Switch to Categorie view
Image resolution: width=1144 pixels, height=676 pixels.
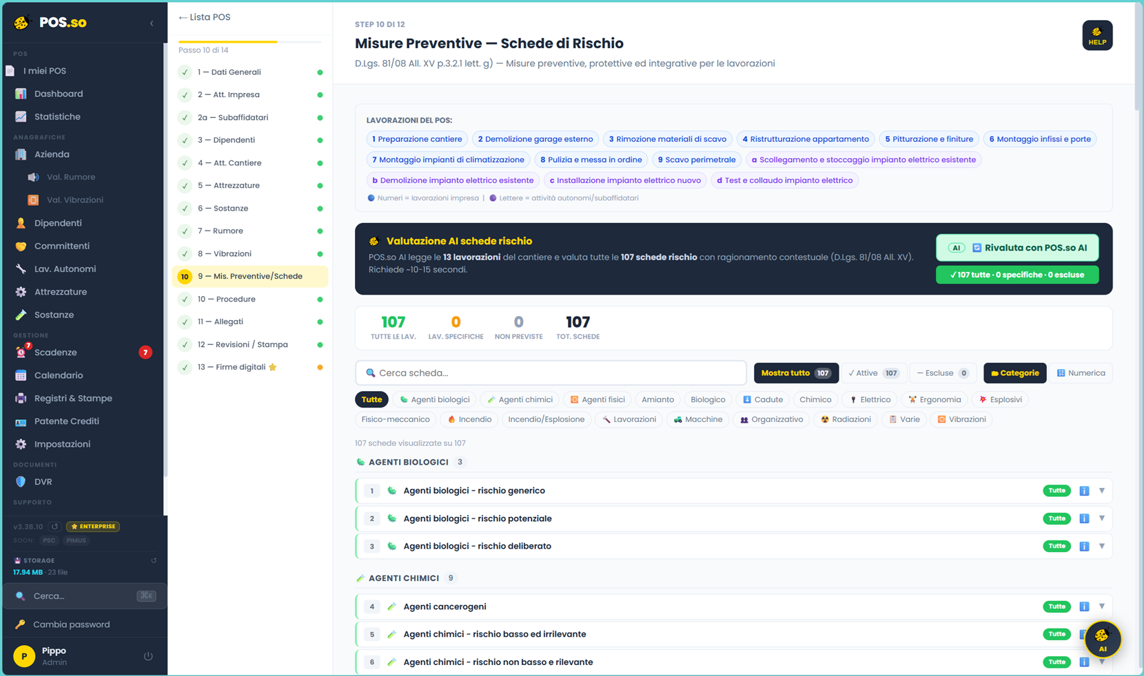click(1014, 373)
